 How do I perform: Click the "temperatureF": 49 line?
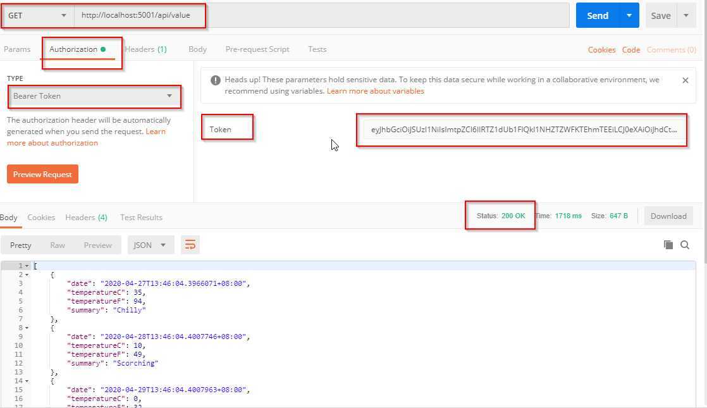tap(106, 354)
